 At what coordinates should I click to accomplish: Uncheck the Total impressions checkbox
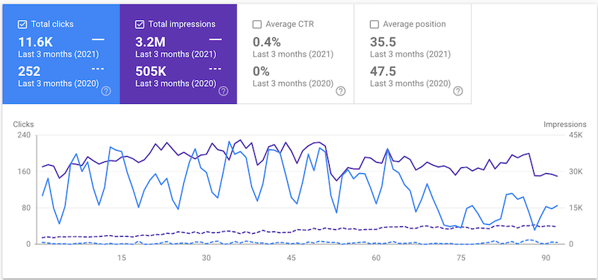tap(140, 25)
